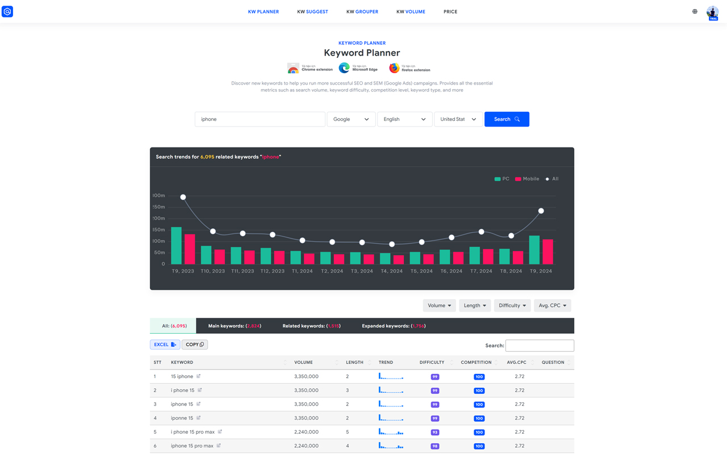Click the blue Search button

click(506, 119)
